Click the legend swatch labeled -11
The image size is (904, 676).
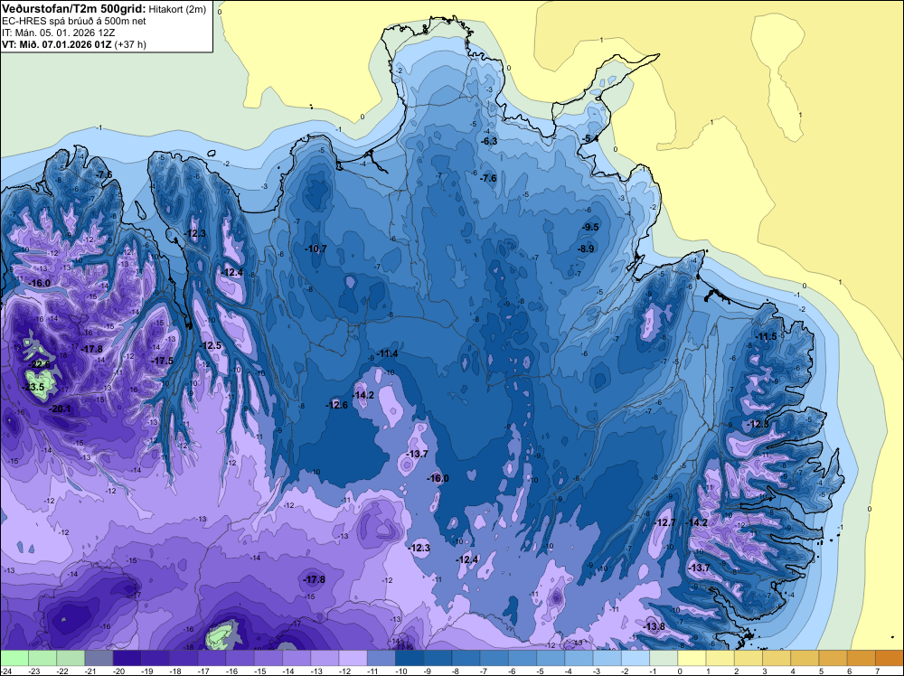[x=381, y=658]
